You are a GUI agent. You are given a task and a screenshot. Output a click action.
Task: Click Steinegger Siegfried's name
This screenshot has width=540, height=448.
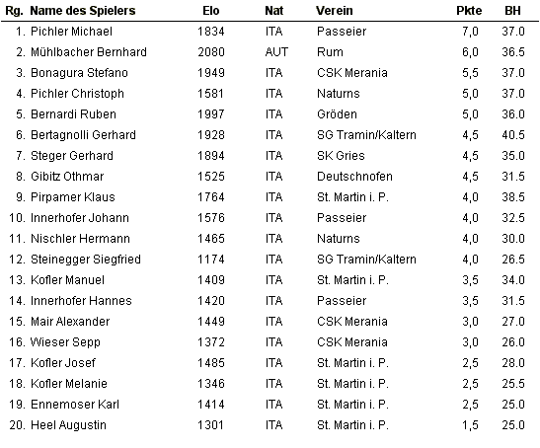click(86, 260)
